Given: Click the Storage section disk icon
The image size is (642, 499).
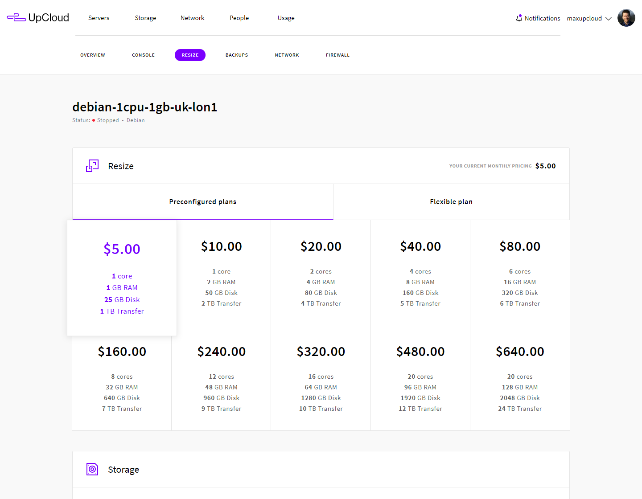Looking at the screenshot, I should click(x=92, y=469).
